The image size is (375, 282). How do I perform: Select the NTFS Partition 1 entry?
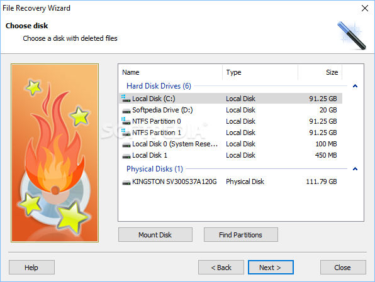(230, 133)
